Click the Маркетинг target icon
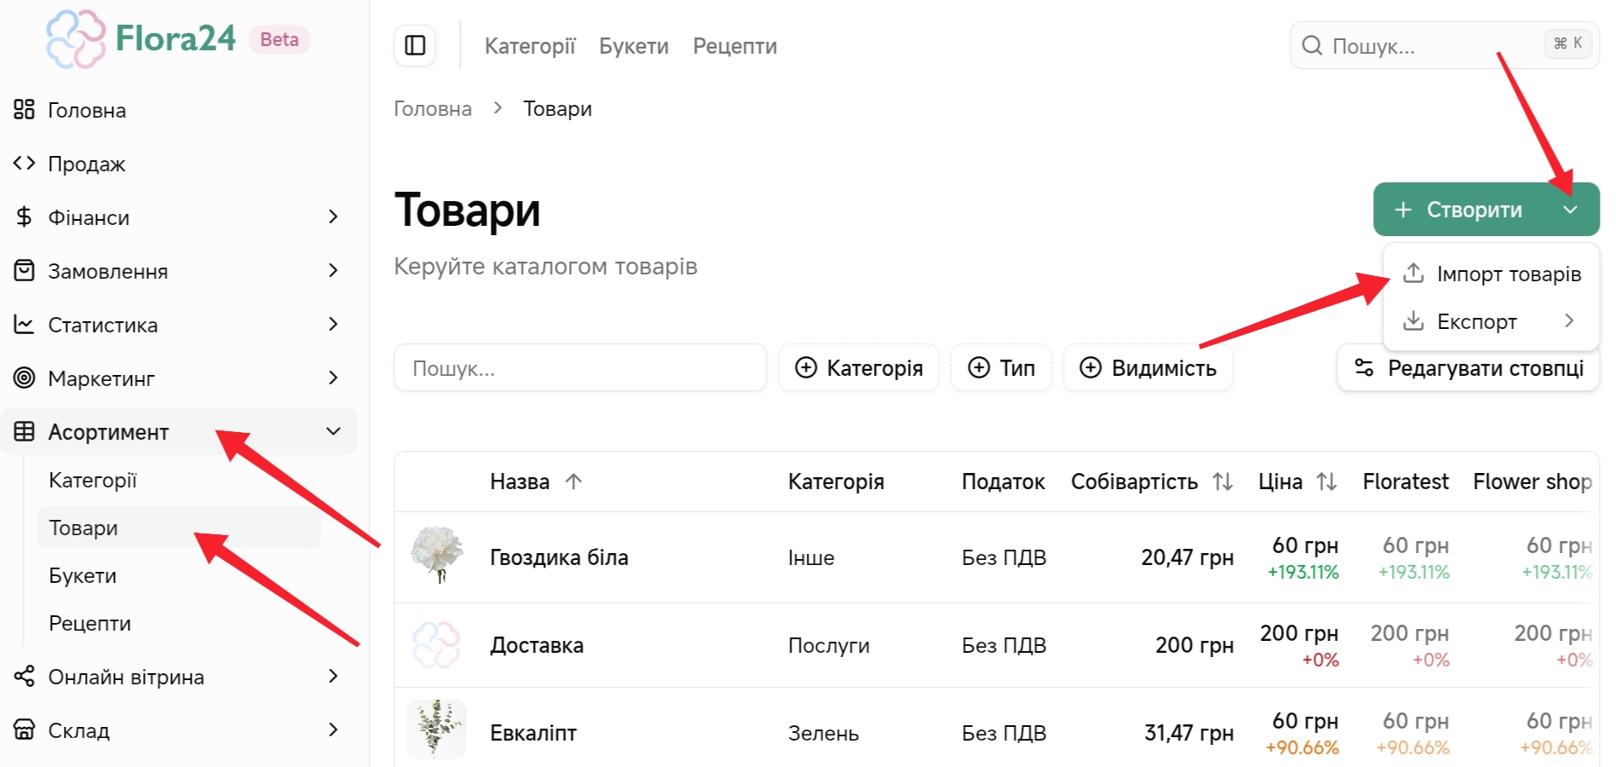 point(24,378)
